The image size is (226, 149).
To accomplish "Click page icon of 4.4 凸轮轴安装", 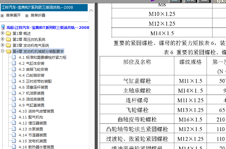I will 14,75.
